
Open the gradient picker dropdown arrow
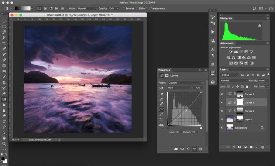[32, 8]
